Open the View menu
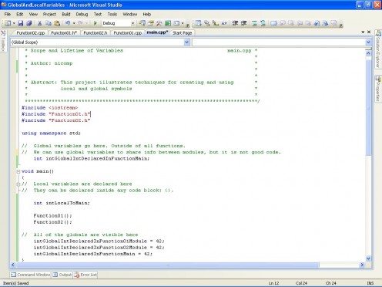The height and width of the screenshot is (287, 382). click(x=33, y=14)
